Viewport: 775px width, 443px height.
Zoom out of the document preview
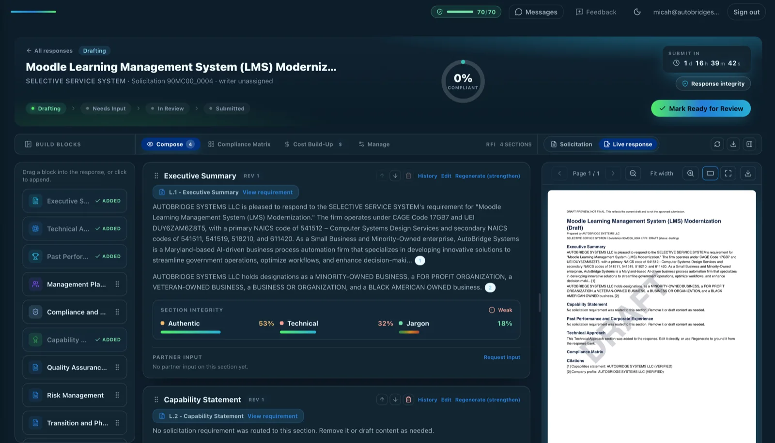click(x=633, y=173)
